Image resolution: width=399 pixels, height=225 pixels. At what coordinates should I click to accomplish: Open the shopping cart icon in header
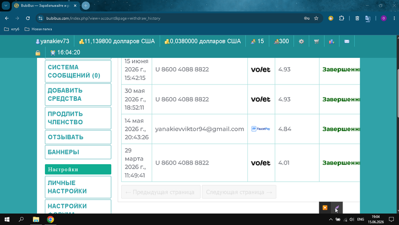[x=317, y=41]
